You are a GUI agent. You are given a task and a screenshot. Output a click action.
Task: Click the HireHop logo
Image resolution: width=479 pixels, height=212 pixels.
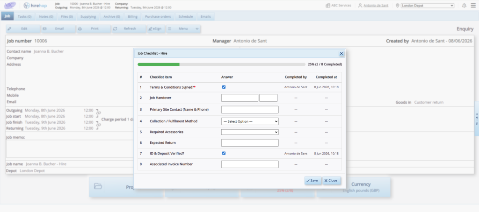tap(35, 5)
